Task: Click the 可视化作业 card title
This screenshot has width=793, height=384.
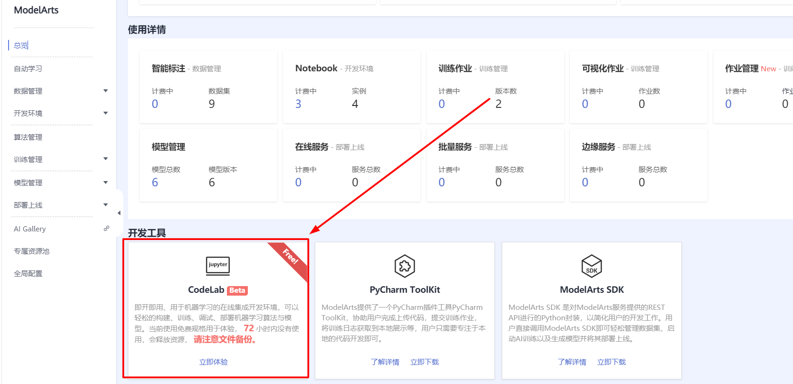Action: coord(603,68)
